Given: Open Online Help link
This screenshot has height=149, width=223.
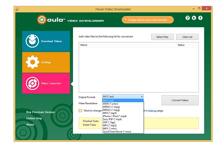Looking at the screenshot, I should click(x=34, y=118).
